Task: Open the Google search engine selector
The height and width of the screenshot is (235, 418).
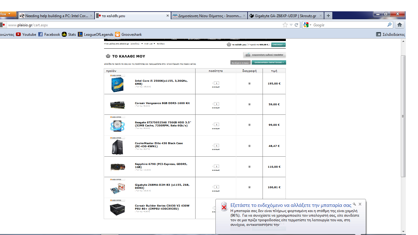Action: [x=307, y=25]
